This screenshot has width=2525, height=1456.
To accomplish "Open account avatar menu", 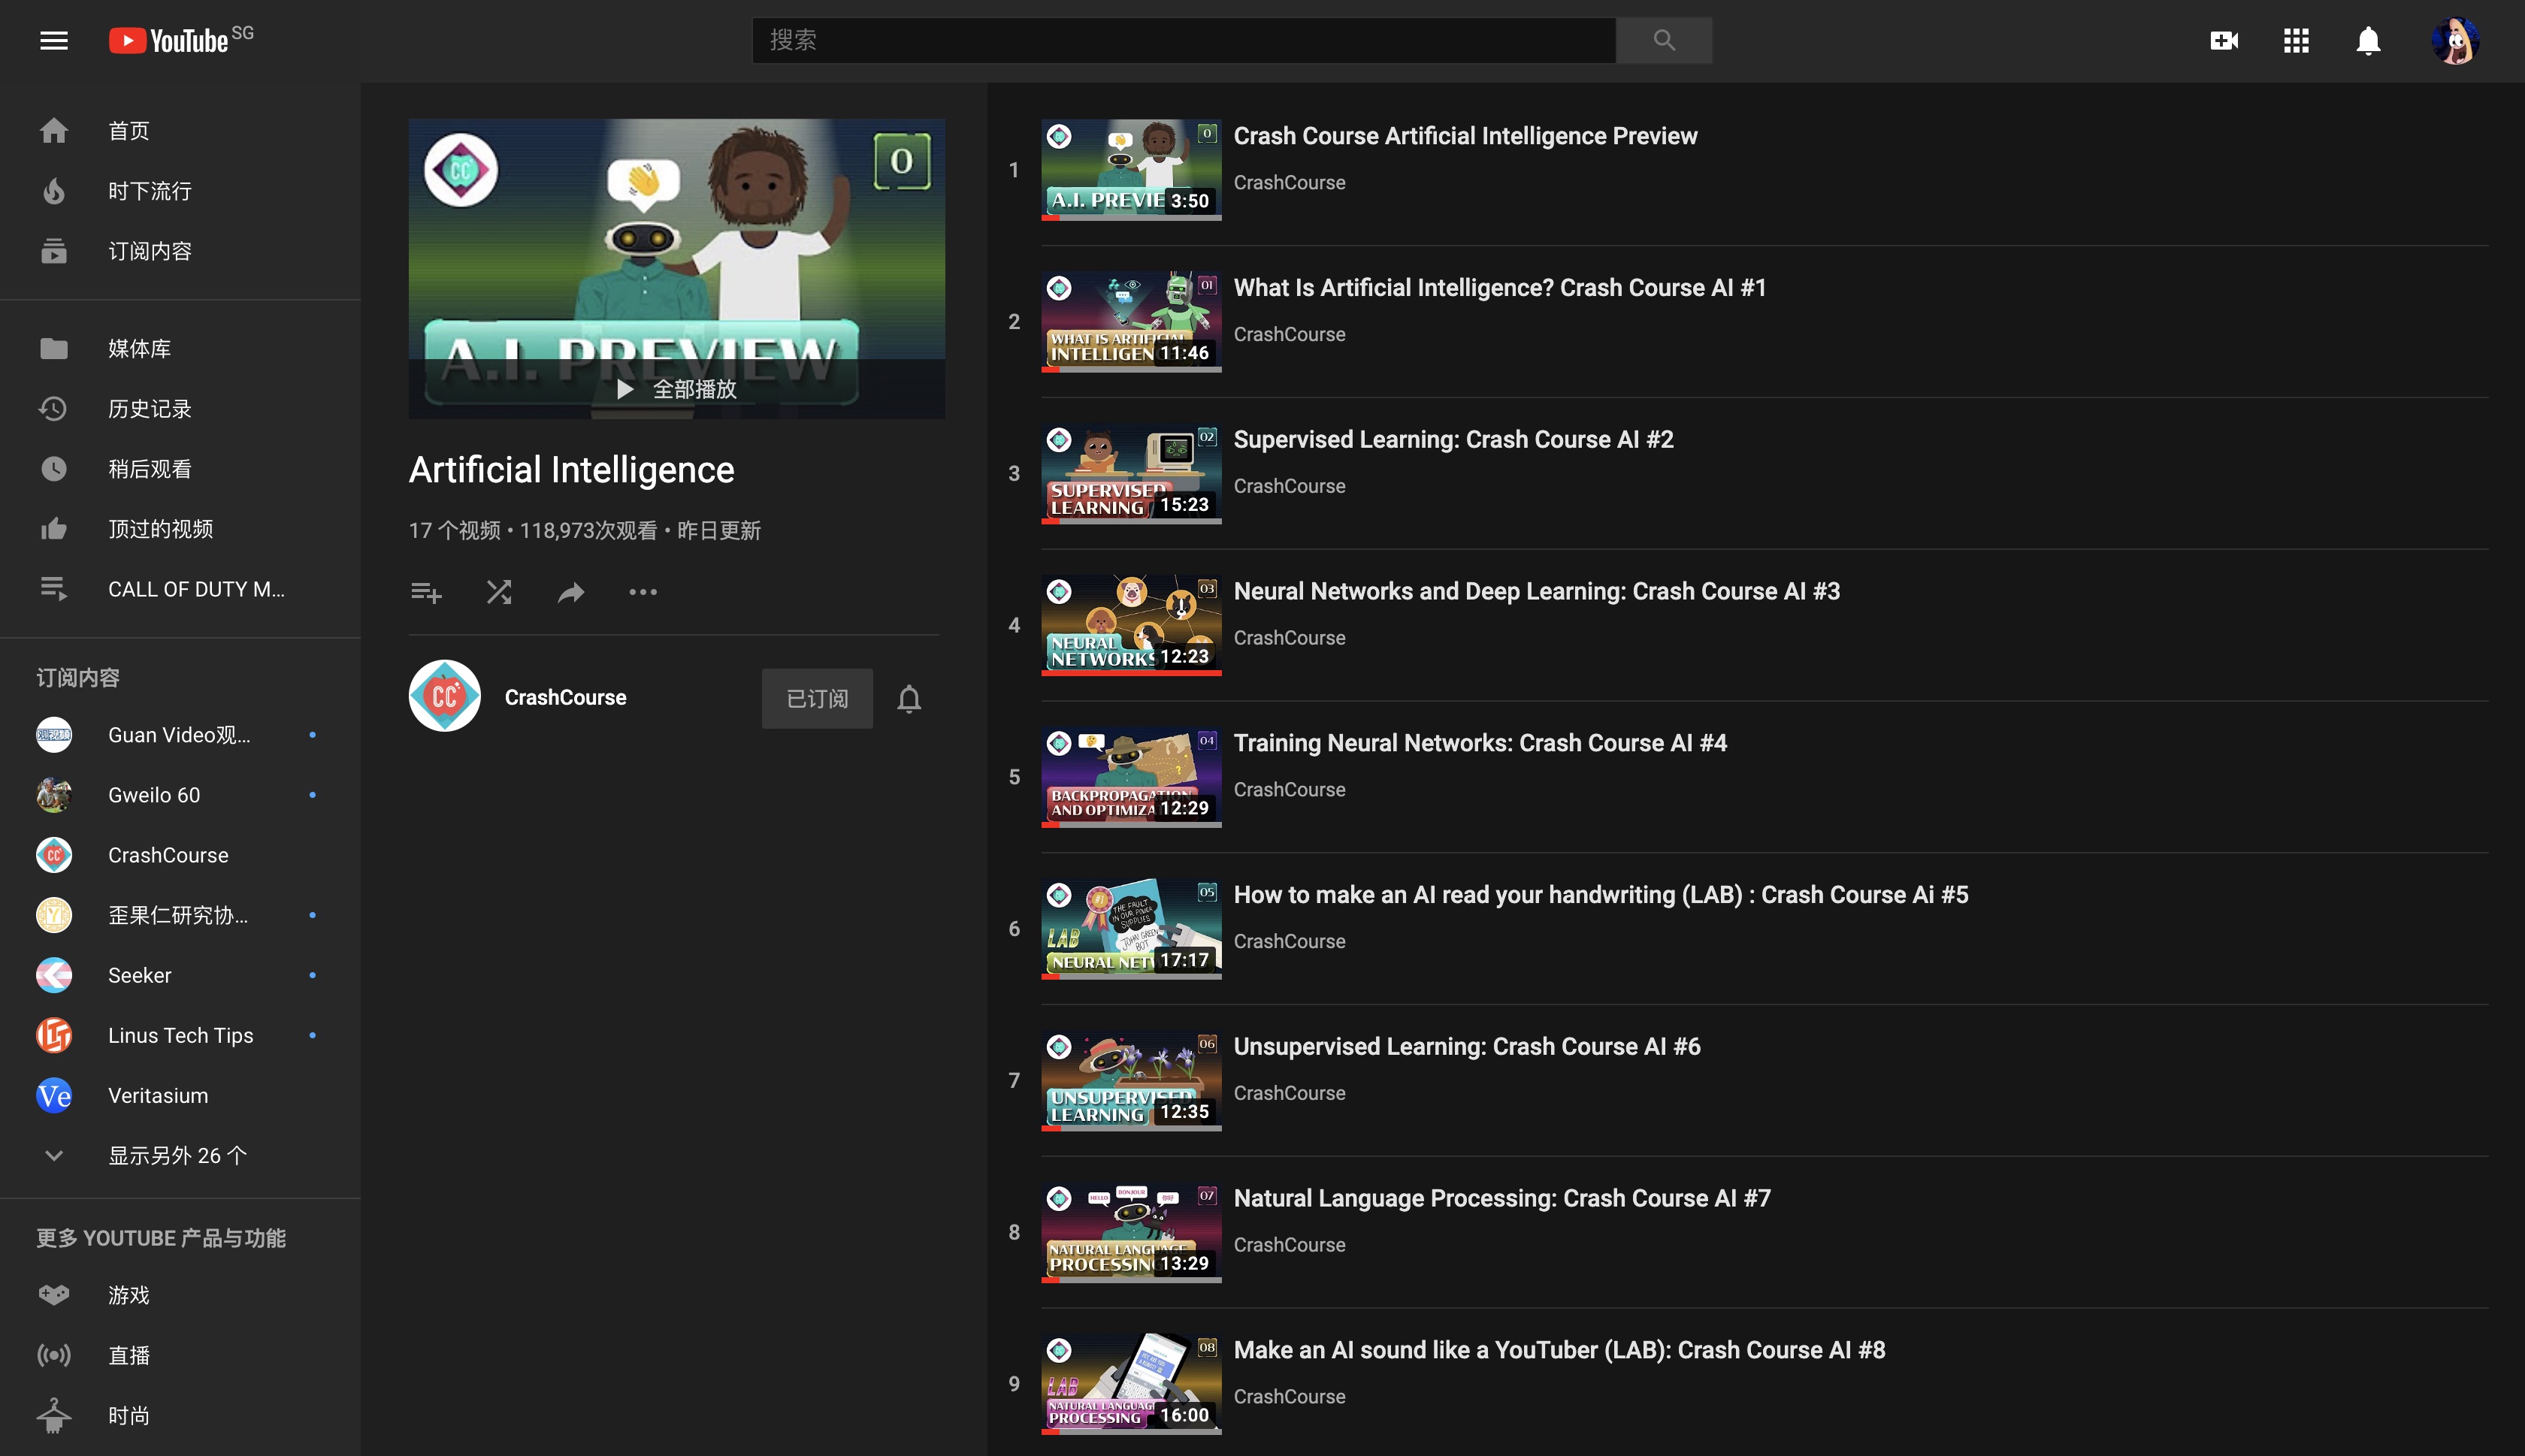I will [x=2455, y=40].
